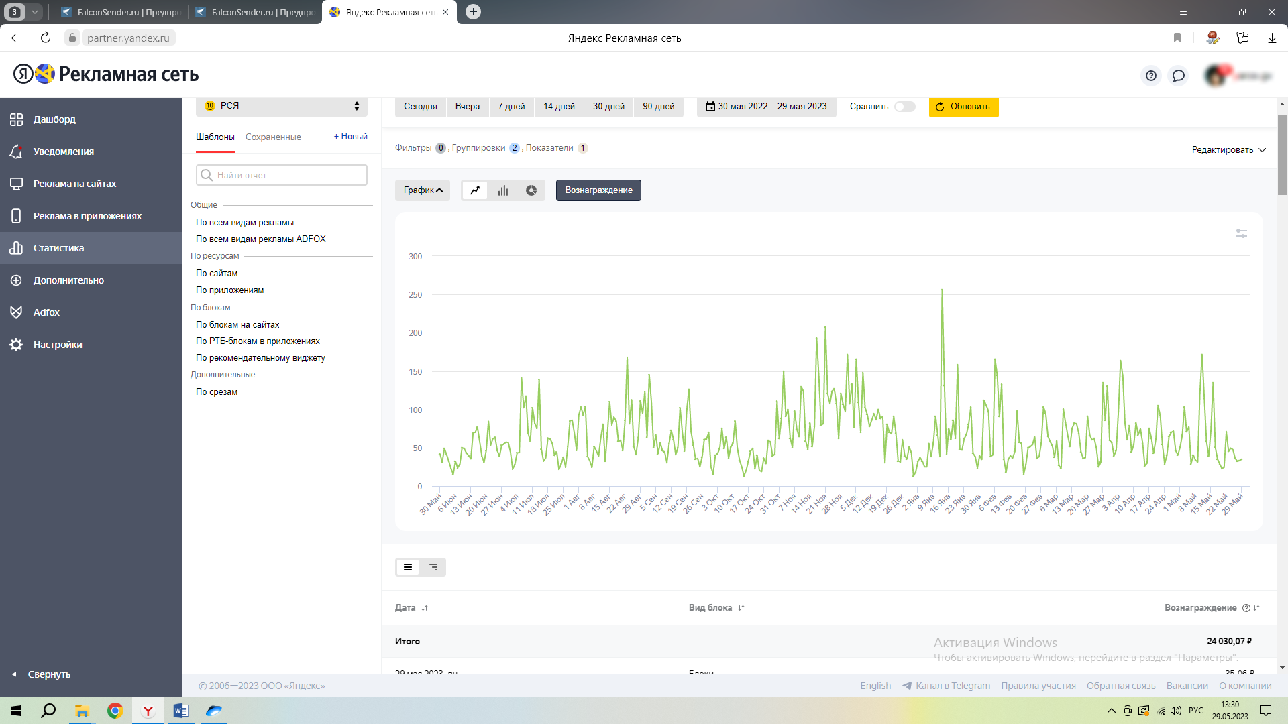Viewport: 1288px width, 724px height.
Task: Select 14 дней period
Action: 559,107
